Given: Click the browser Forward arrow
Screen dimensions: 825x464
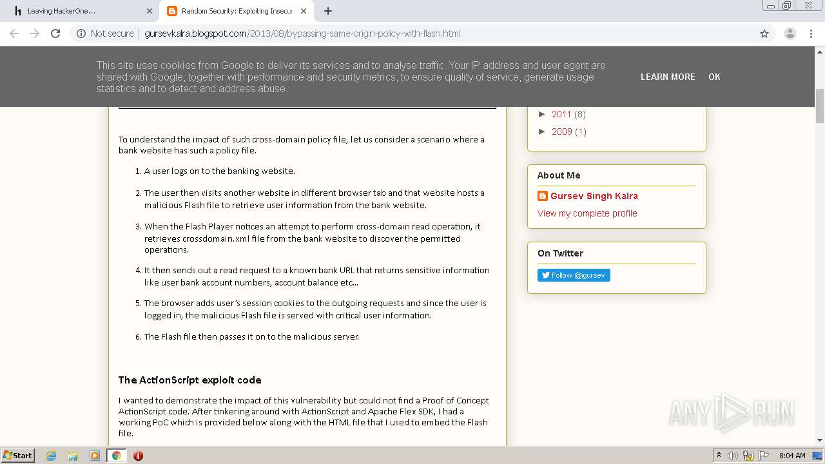Looking at the screenshot, I should tap(35, 34).
